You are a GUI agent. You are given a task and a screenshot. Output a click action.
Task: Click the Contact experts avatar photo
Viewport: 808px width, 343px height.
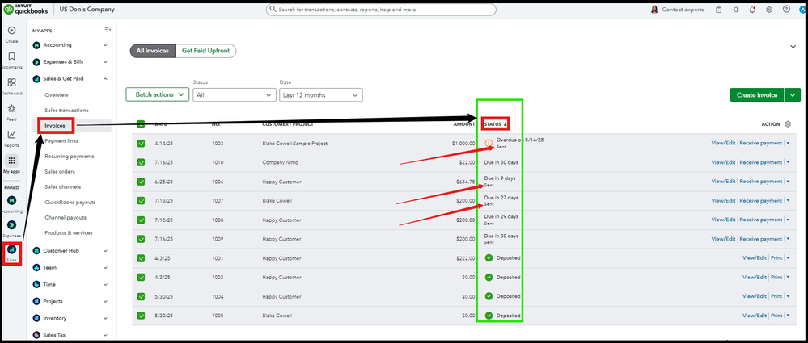click(x=654, y=9)
